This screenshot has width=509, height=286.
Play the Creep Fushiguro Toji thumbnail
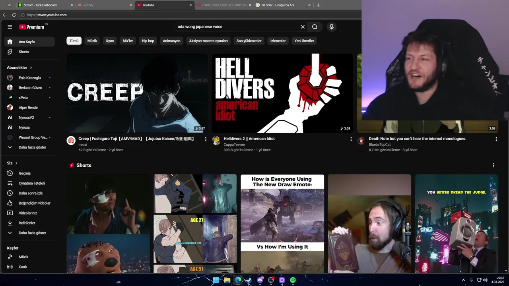(137, 93)
